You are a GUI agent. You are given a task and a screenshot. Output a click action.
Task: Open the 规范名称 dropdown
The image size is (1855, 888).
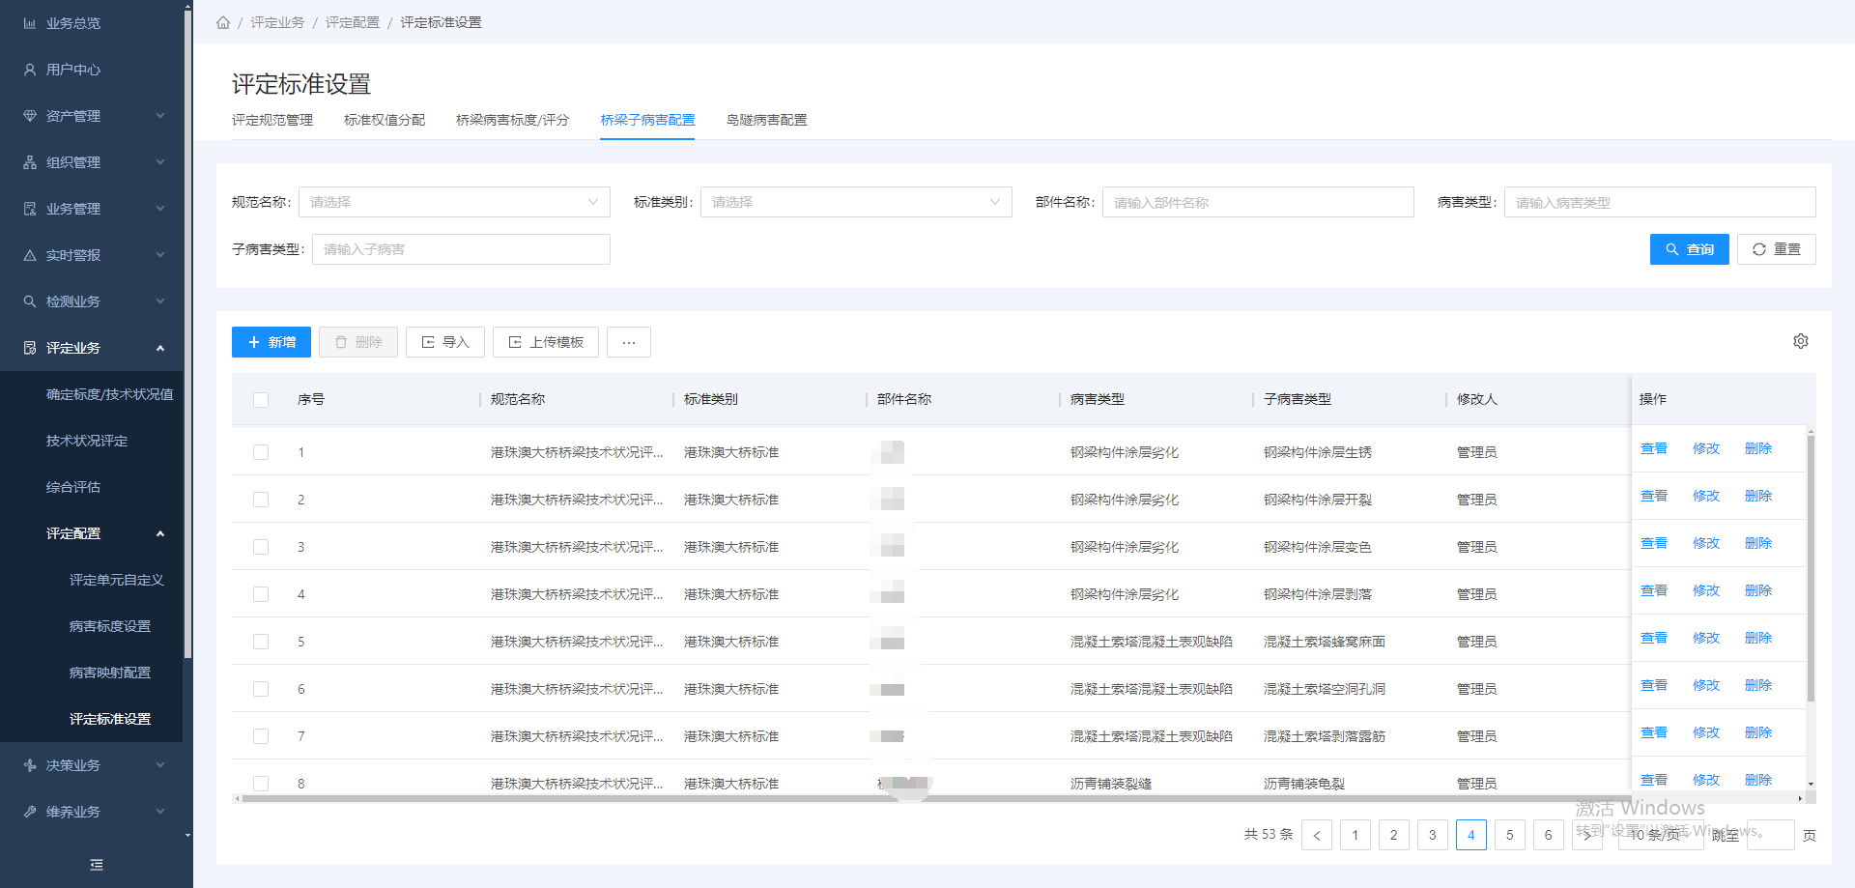point(454,202)
